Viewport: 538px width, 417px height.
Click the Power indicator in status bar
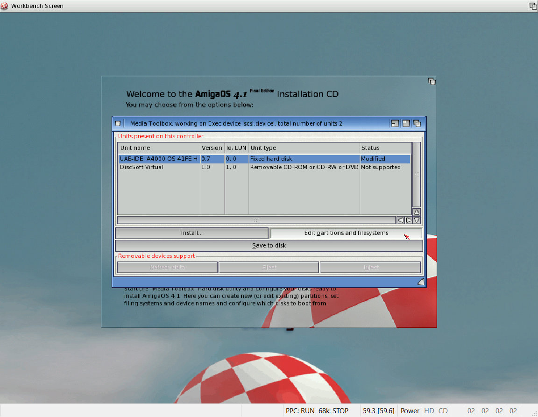410,411
